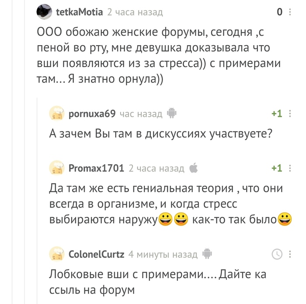The image size is (306, 304).
Task: Open ColonelCurtz's profile via the username
Action: click(97, 254)
